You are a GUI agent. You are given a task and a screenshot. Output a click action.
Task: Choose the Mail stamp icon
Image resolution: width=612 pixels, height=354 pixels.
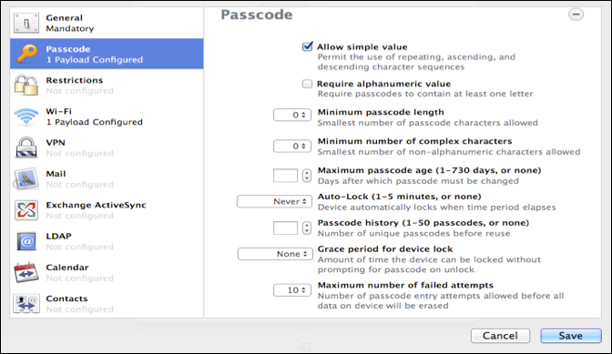pos(26,178)
